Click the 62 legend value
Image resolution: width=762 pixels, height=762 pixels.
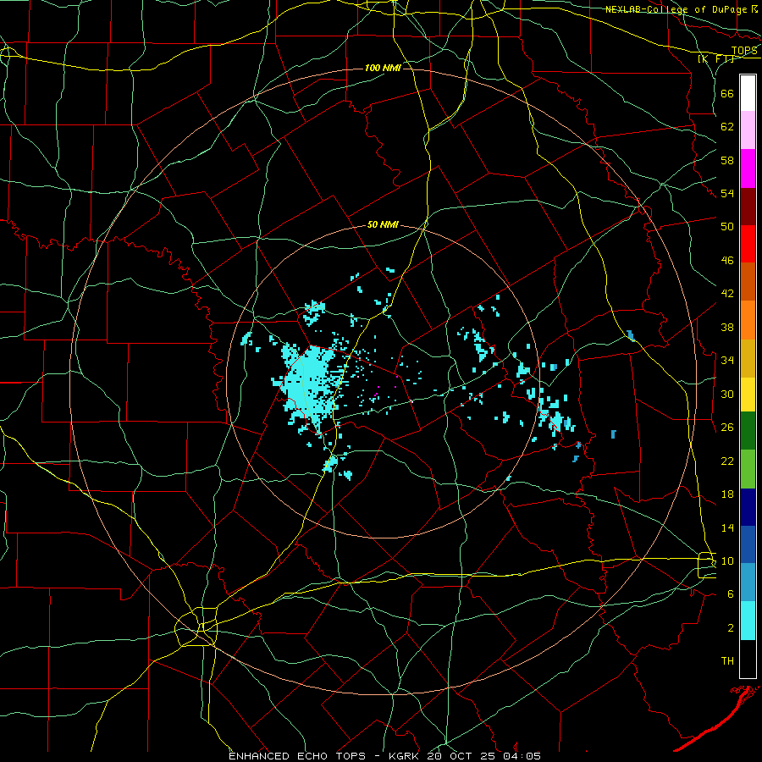click(727, 127)
